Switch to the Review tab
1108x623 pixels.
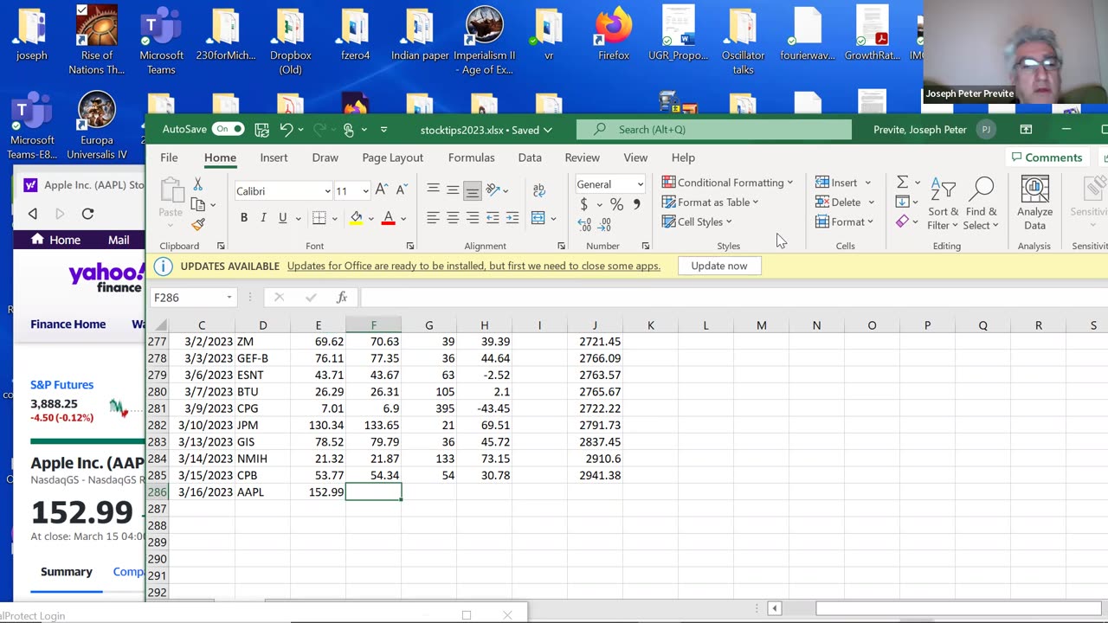pos(582,157)
